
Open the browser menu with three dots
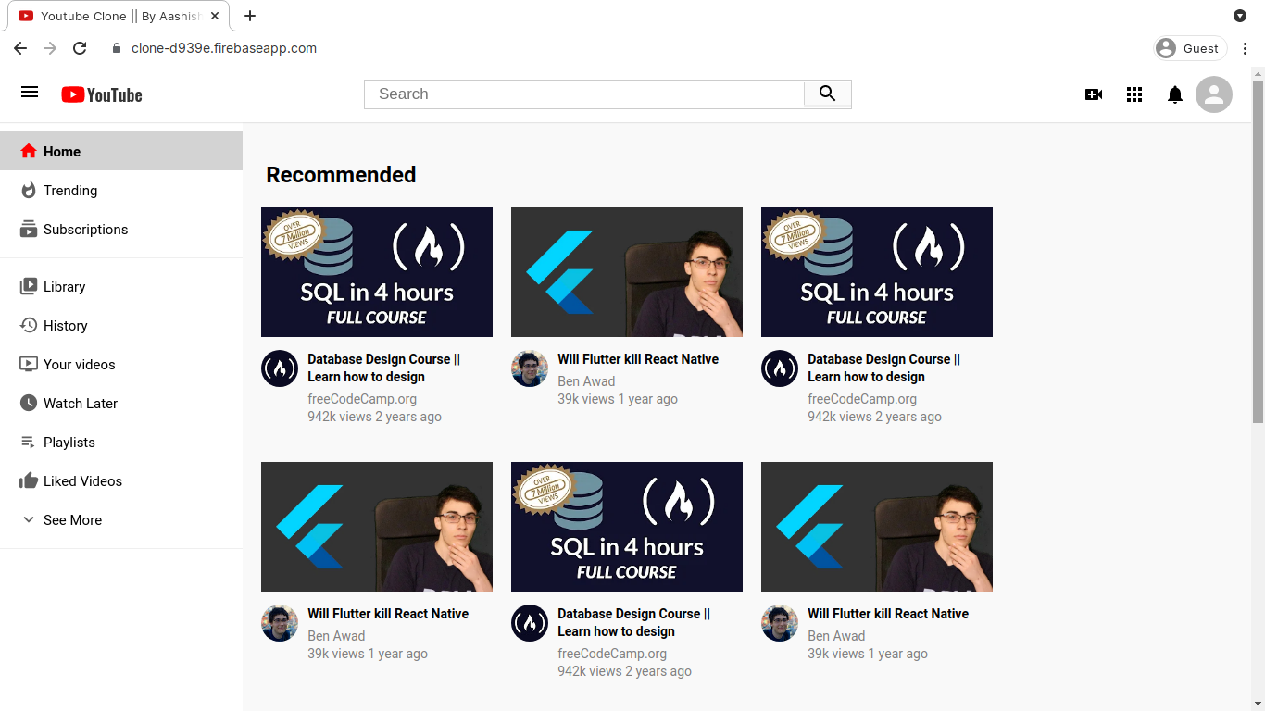click(x=1246, y=48)
